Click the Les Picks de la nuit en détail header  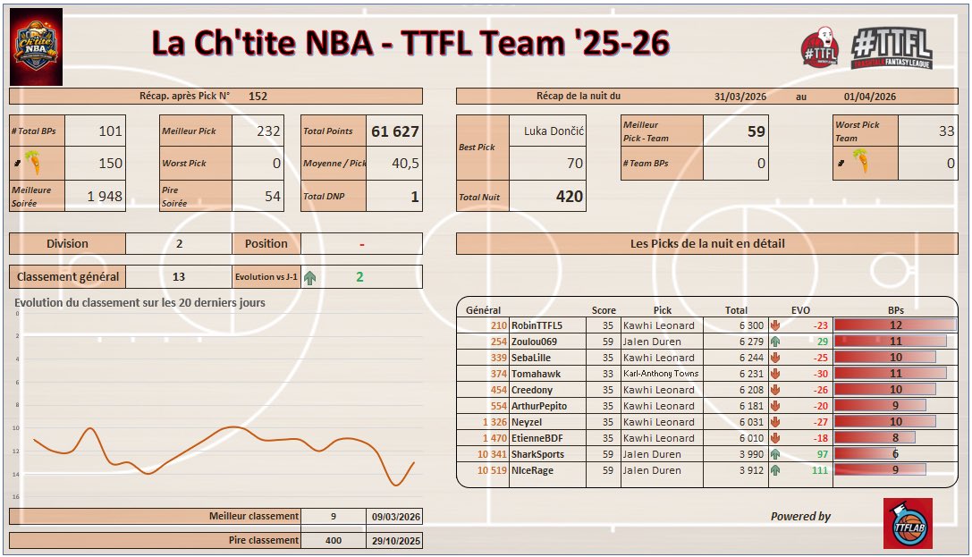point(706,243)
